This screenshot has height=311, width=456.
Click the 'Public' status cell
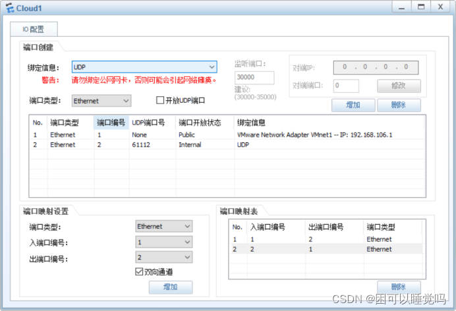click(186, 135)
